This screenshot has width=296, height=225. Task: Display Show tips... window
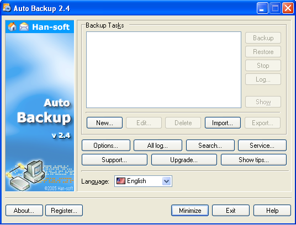pyautogui.click(x=253, y=160)
